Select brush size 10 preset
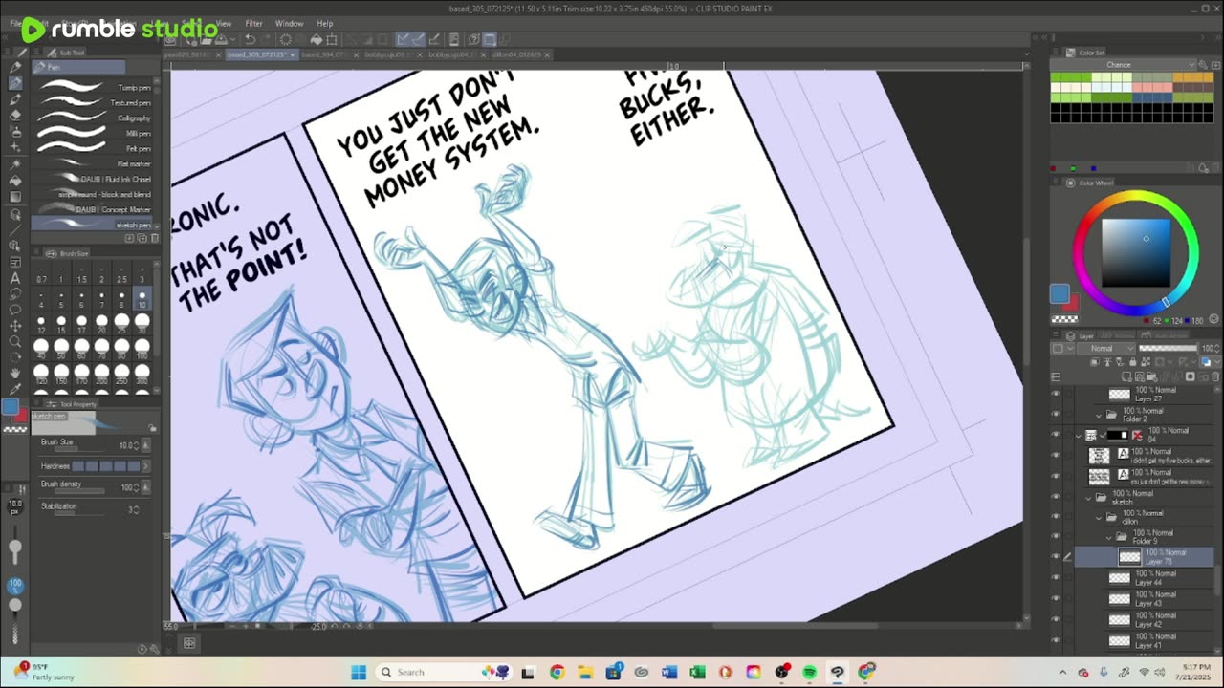Screen dimensions: 1224x688 tap(142, 298)
